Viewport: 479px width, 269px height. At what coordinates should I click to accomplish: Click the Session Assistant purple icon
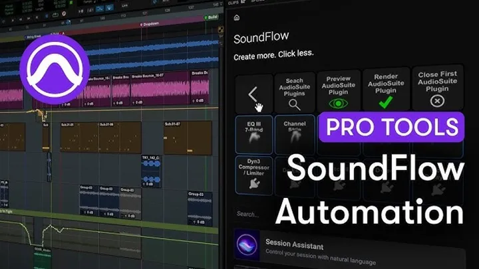(247, 247)
